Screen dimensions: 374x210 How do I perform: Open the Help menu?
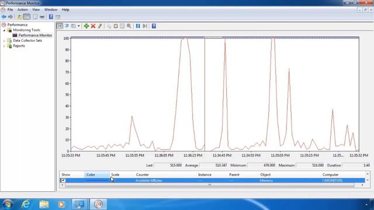pos(65,10)
